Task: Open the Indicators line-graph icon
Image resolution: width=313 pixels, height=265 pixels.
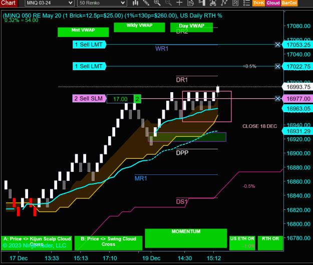Action: [x=224, y=3]
